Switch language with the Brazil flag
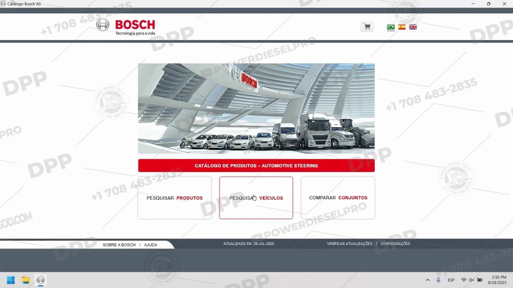The height and width of the screenshot is (288, 513). tap(391, 27)
